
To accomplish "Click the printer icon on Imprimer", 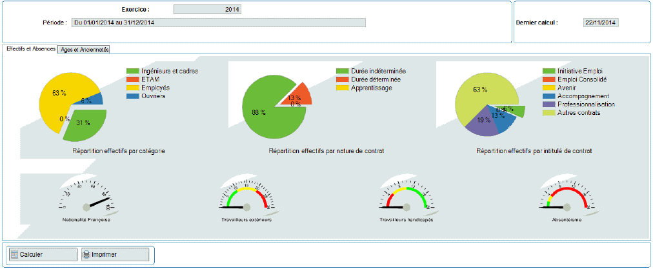I will [x=86, y=254].
